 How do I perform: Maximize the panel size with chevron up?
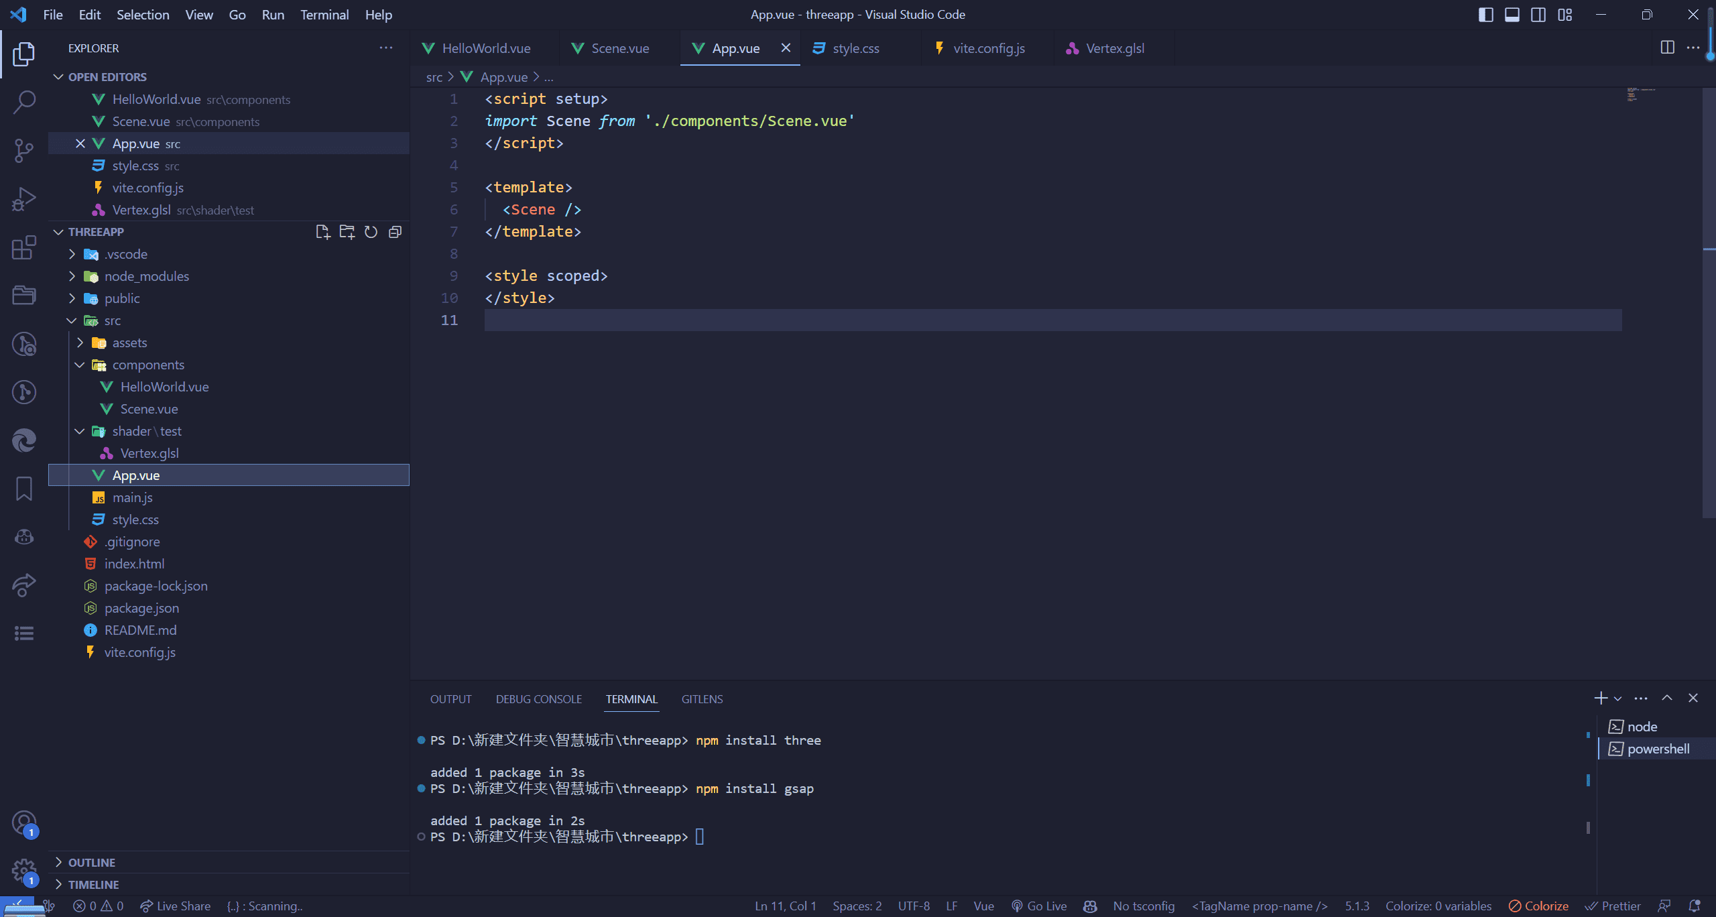(1667, 698)
